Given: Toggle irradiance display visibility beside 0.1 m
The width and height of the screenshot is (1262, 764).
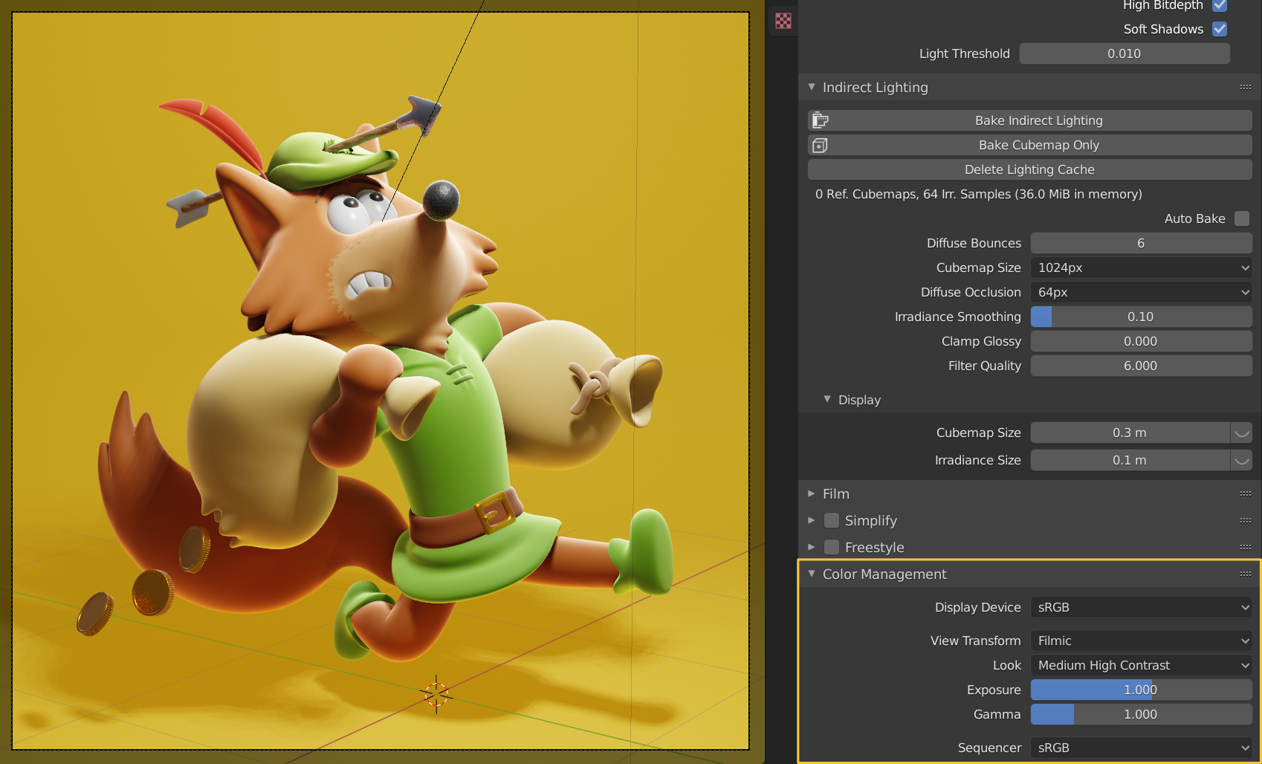Looking at the screenshot, I should point(1241,460).
